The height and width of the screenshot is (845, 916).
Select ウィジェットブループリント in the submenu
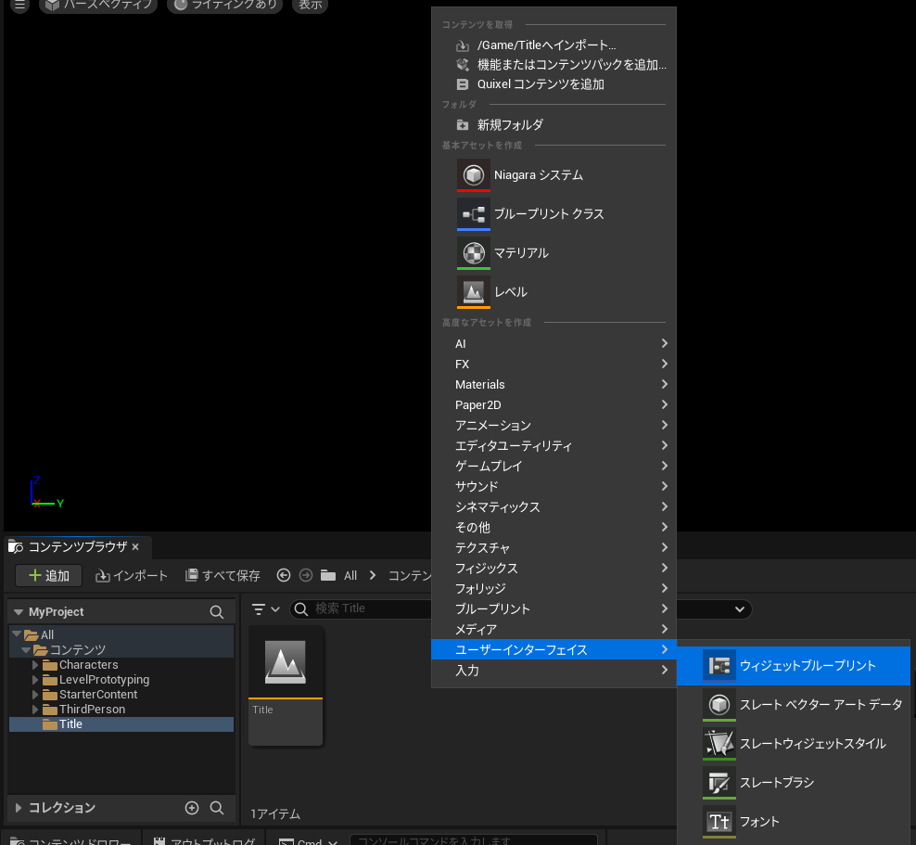point(794,666)
